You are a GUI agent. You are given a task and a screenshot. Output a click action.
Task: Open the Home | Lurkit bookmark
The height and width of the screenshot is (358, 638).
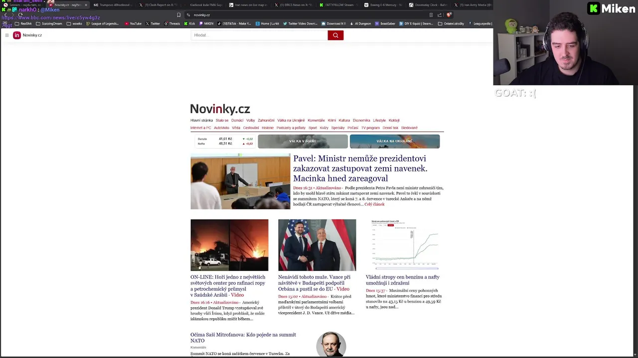coord(267,23)
